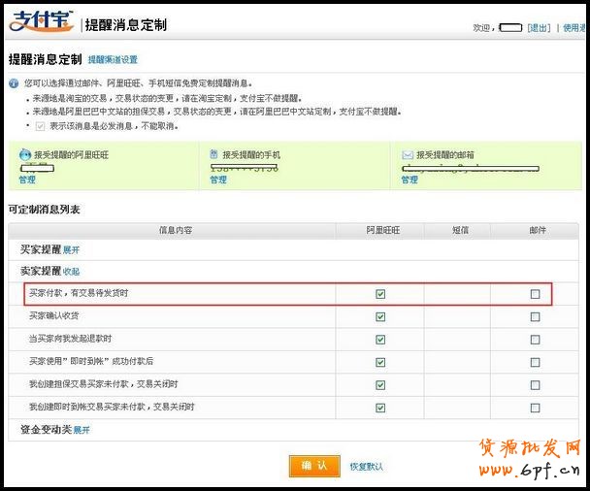Click 管理 under 接受提醒的阿里旺旺
This screenshot has height=491, width=590.
pyautogui.click(x=26, y=180)
